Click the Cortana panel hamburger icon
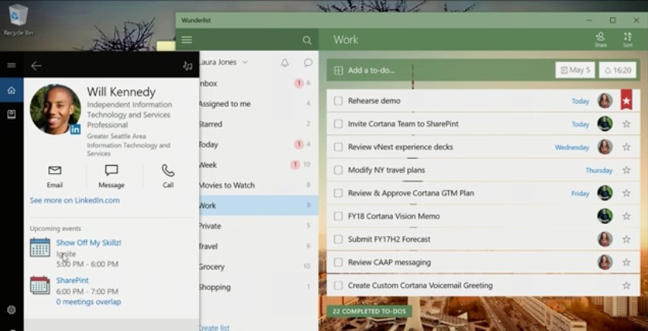The image size is (648, 331). (12, 65)
